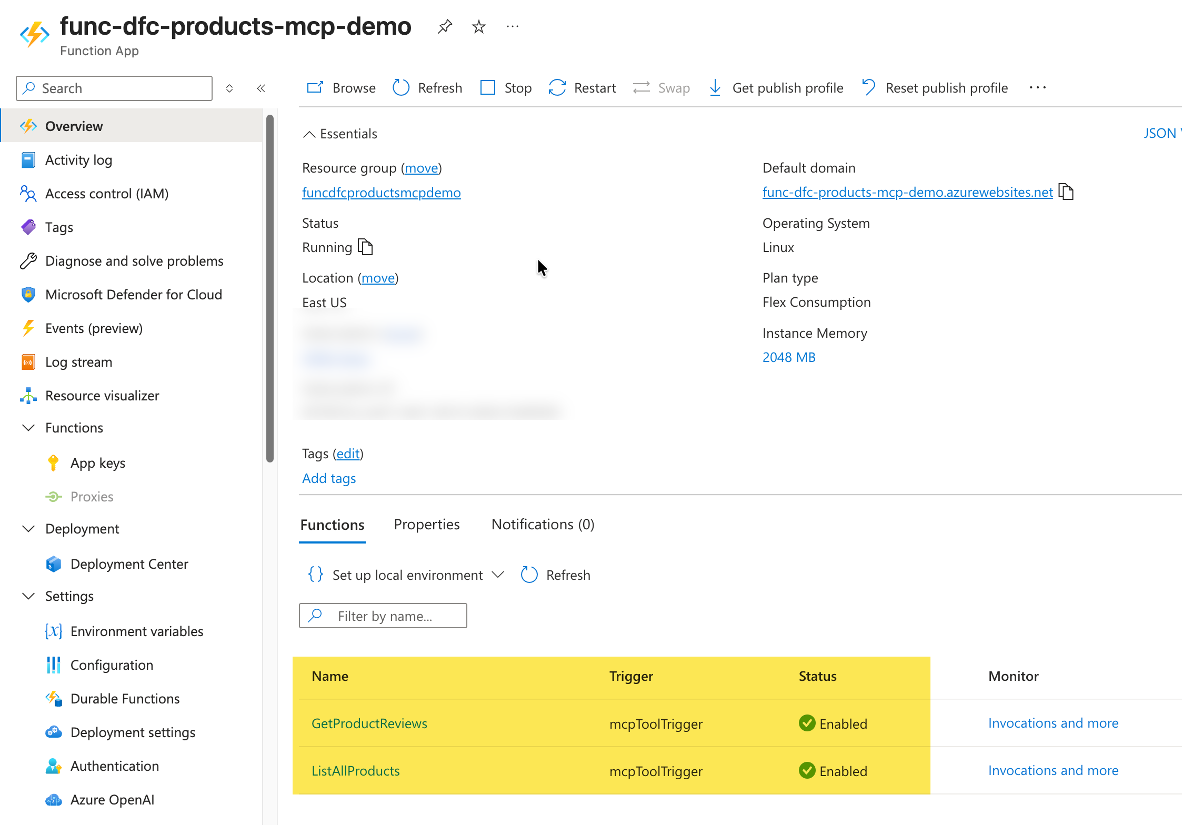Viewport: 1182px width, 825px height.
Task: Collapse the Settings group in sidebar
Action: 29,596
